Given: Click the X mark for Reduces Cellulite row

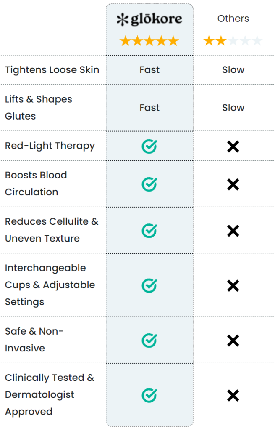Looking at the screenshot, I should (233, 231).
